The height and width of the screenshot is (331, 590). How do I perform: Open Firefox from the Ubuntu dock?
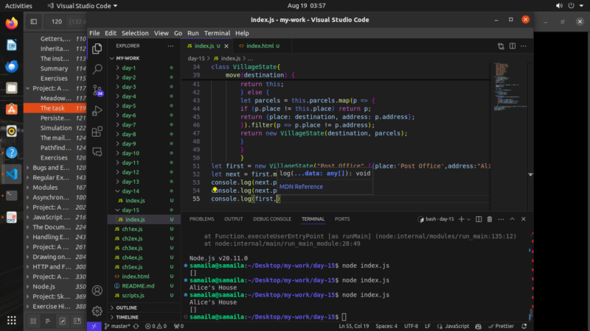point(12,24)
